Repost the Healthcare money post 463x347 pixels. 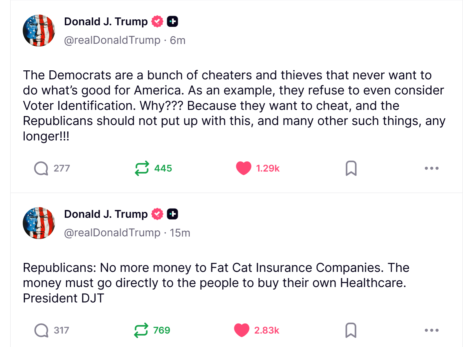pos(141,330)
